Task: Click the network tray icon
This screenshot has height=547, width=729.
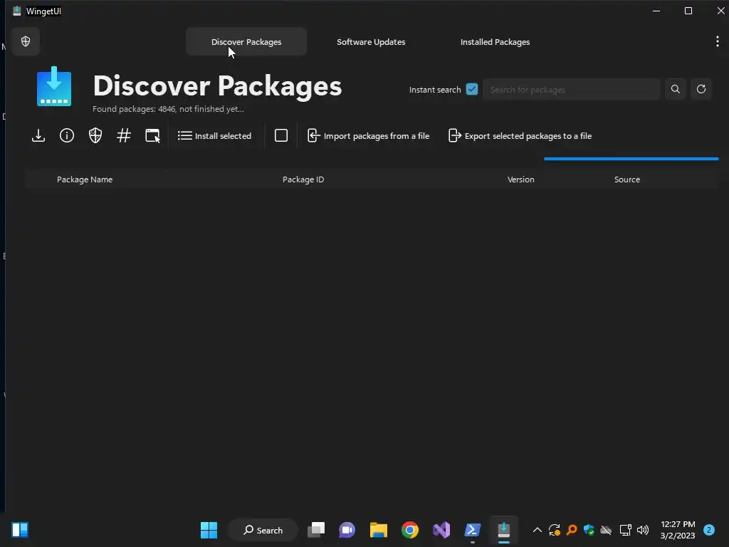Action: pyautogui.click(x=625, y=530)
